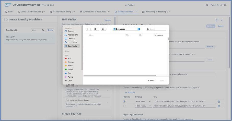Delete the HTTP-Redirect endpoint row with trash icon
232x121 pixels.
pos(219,106)
